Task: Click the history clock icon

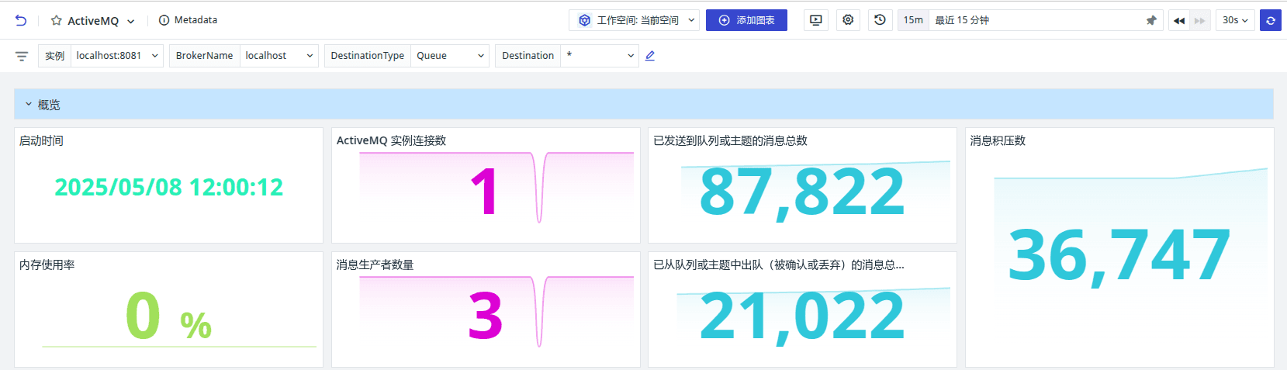Action: click(x=880, y=20)
